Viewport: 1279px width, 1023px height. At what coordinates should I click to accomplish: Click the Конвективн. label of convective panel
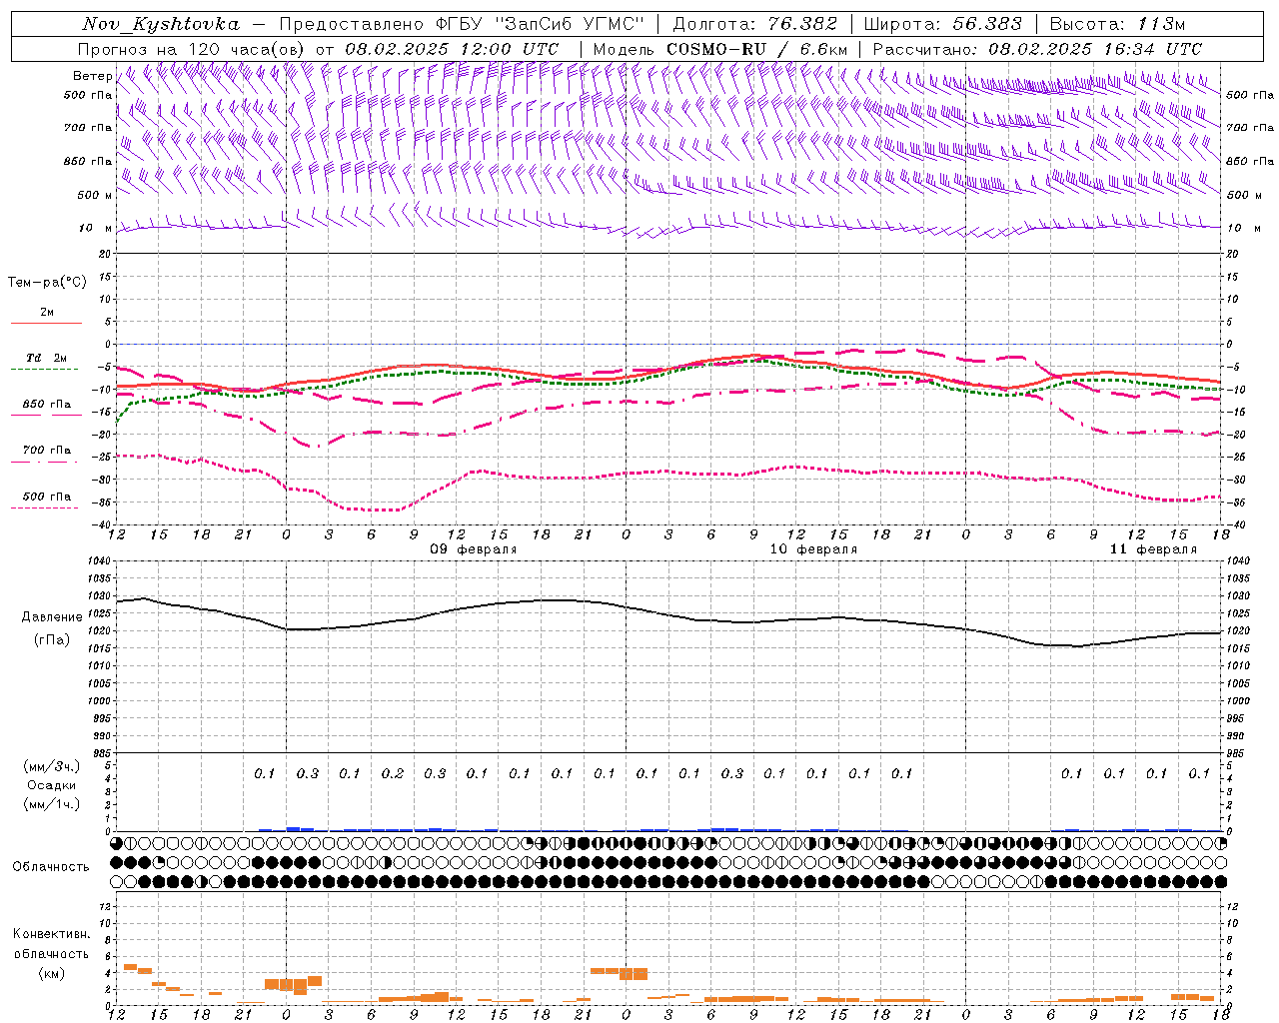point(51,934)
